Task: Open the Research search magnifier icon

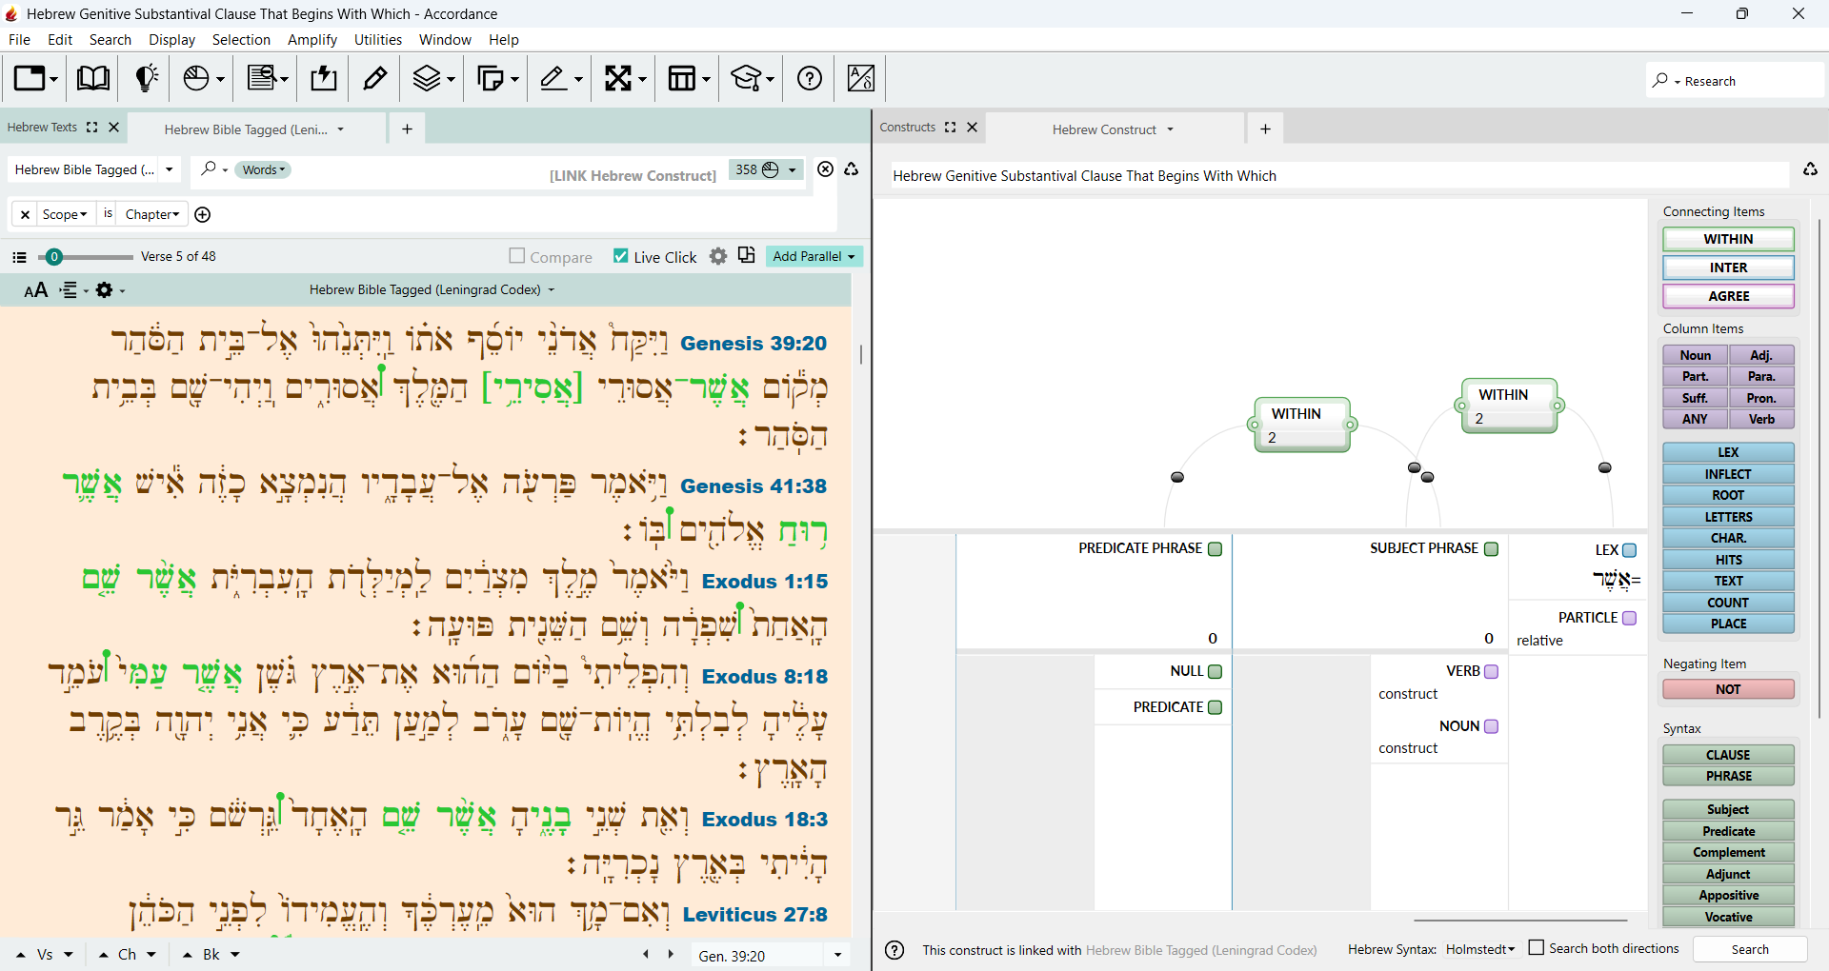Action: (1660, 81)
